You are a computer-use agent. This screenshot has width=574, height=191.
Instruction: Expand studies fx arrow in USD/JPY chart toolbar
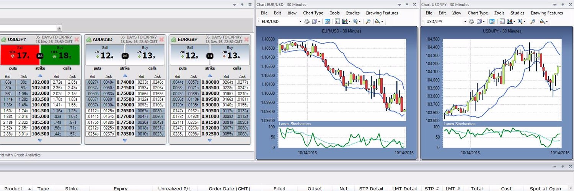click(x=524, y=21)
